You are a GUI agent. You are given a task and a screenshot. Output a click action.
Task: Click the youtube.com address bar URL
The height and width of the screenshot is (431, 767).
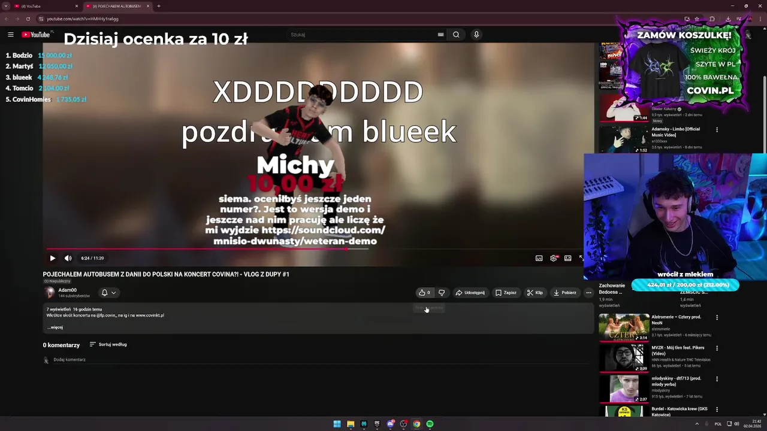pos(83,19)
